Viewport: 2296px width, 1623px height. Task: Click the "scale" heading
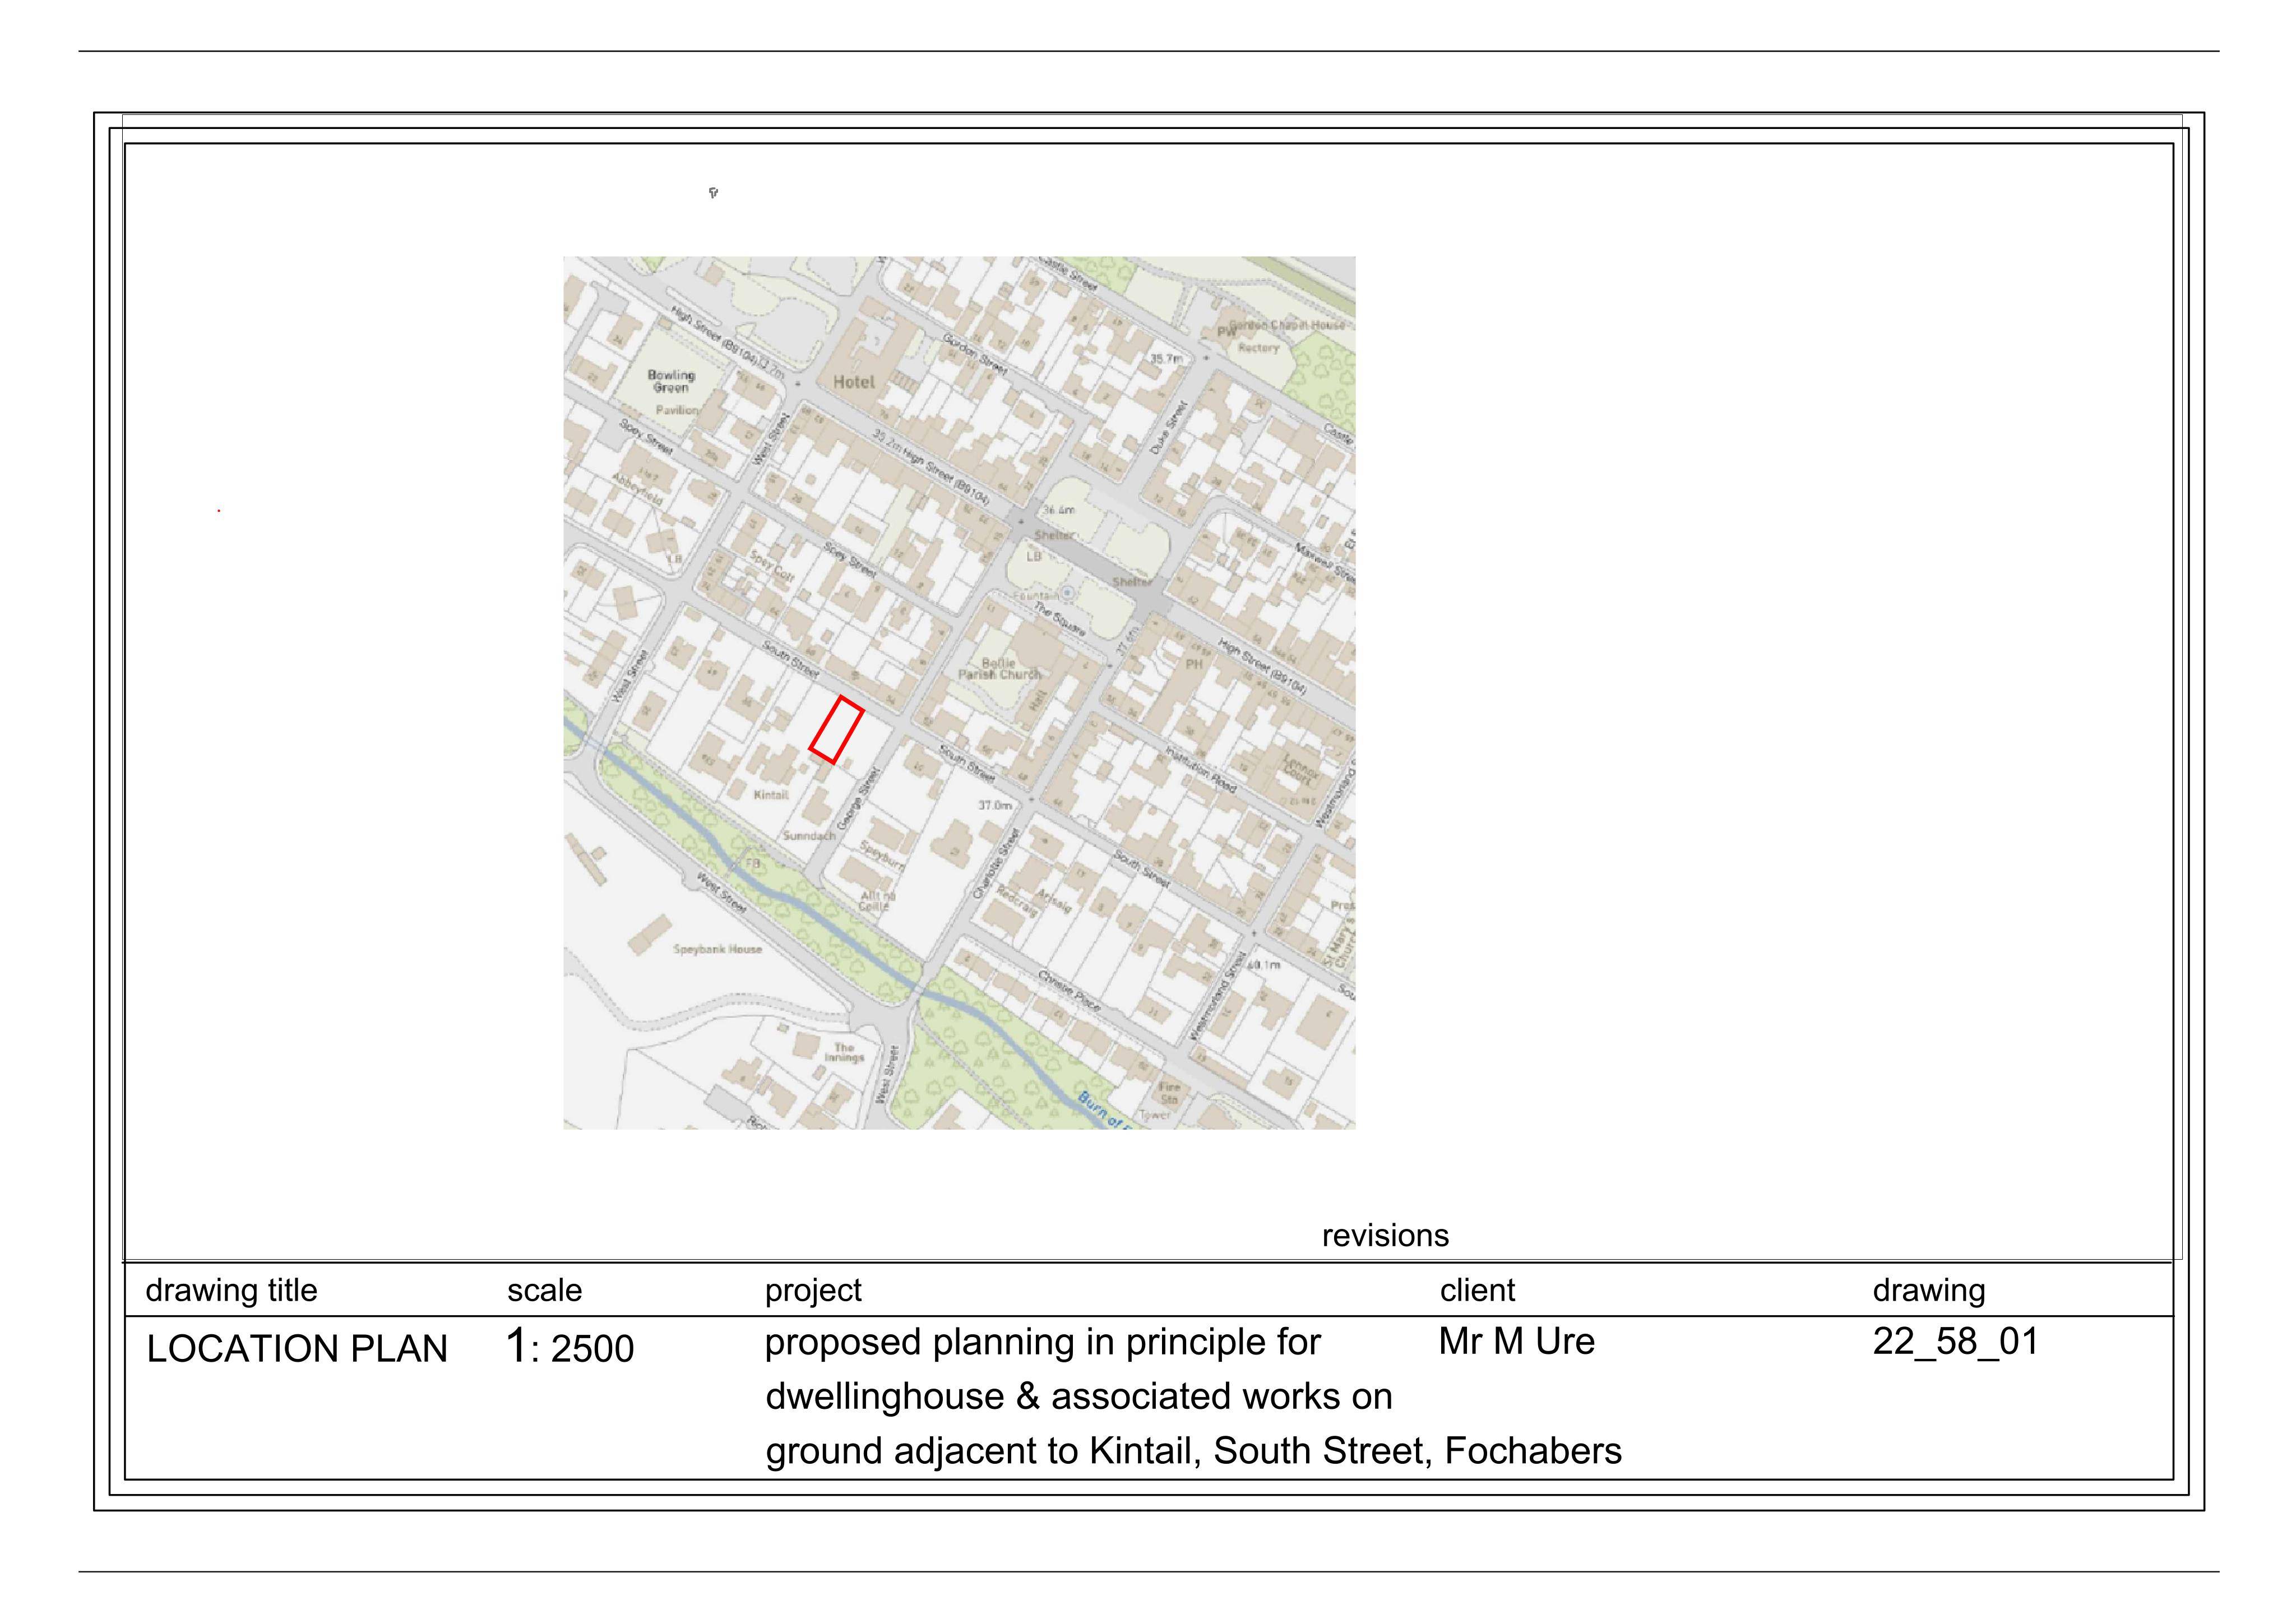point(544,1291)
